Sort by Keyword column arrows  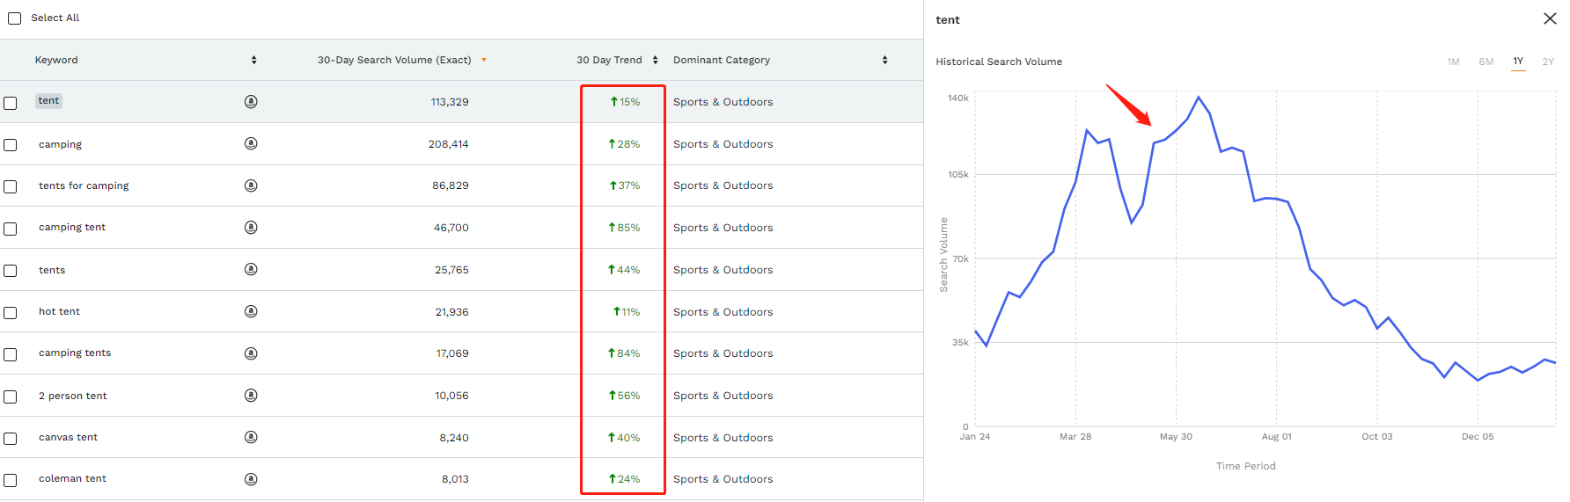254,60
